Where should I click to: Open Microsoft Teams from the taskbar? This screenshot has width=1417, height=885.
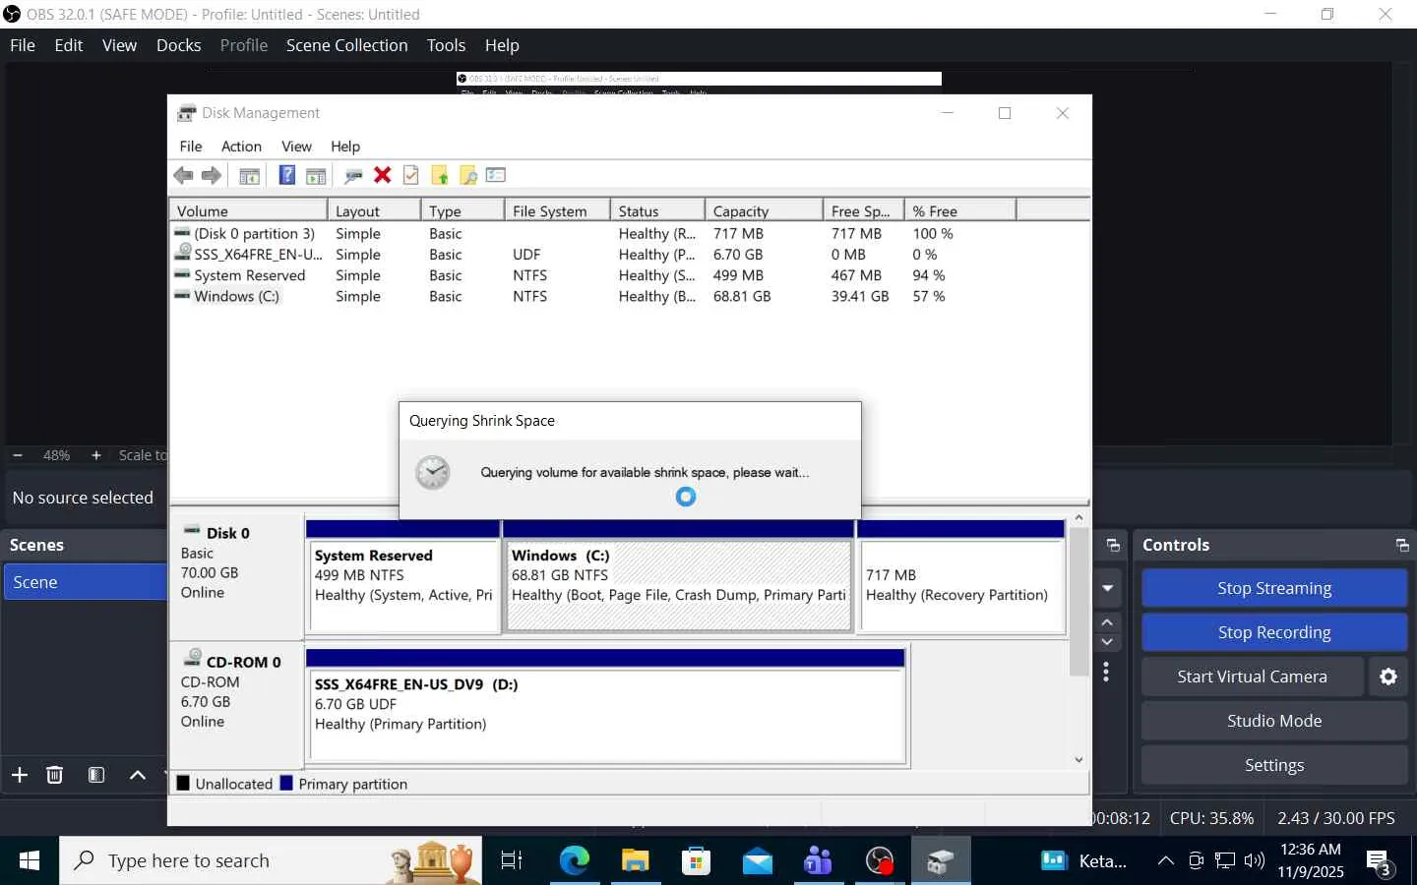click(x=818, y=861)
